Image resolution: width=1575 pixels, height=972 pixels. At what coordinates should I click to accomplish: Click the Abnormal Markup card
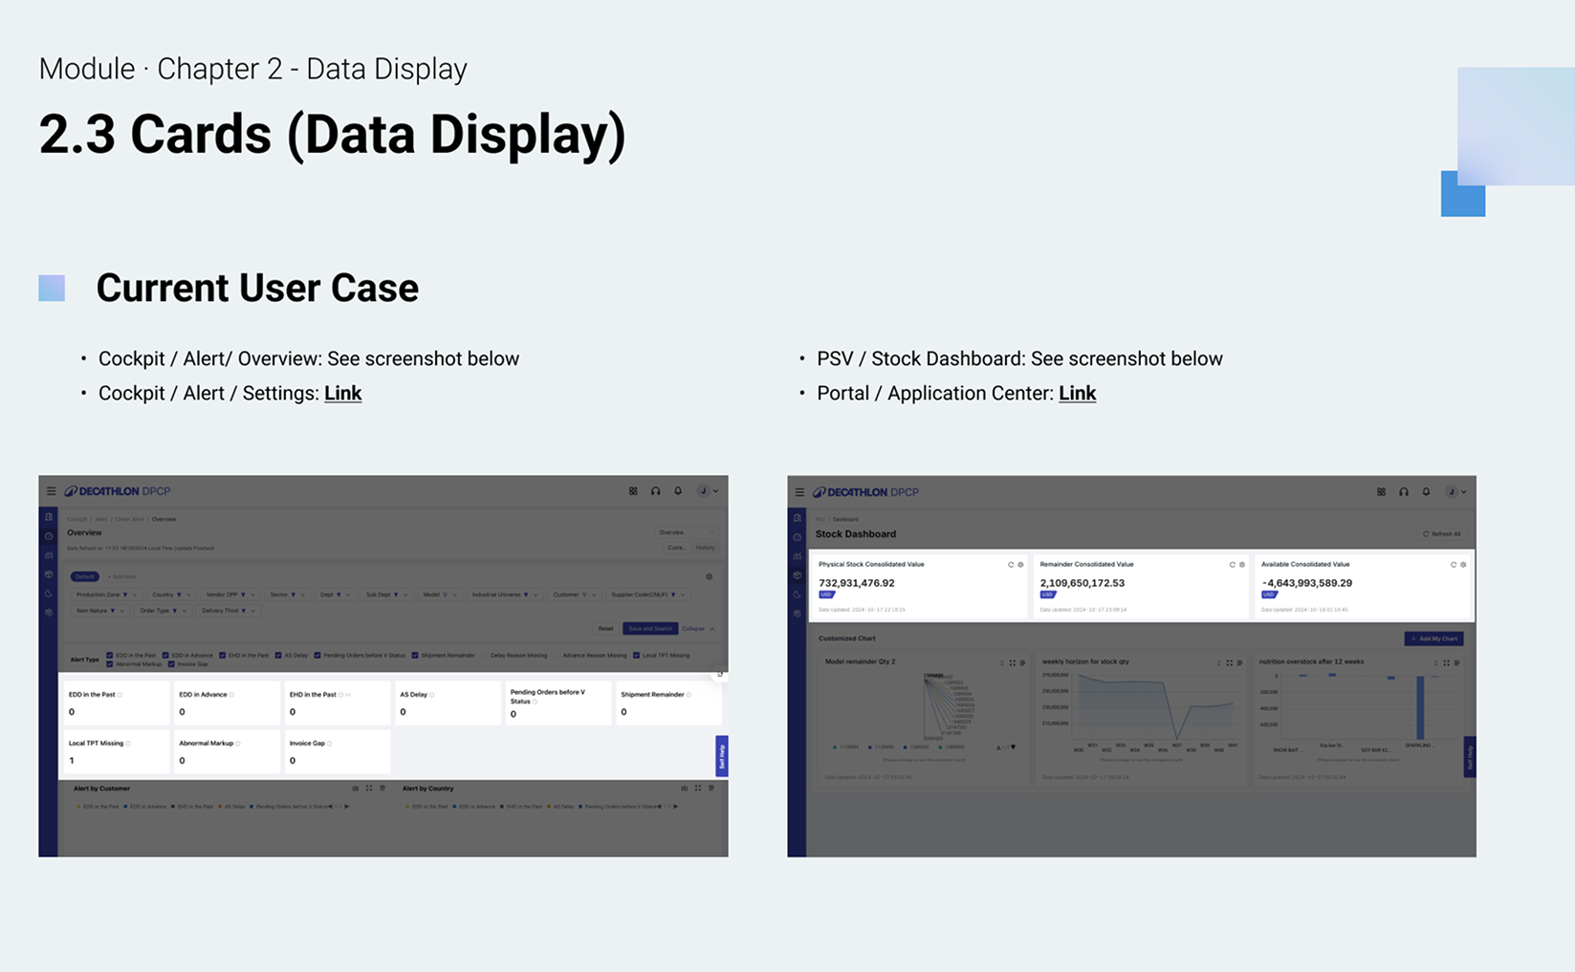pos(226,752)
